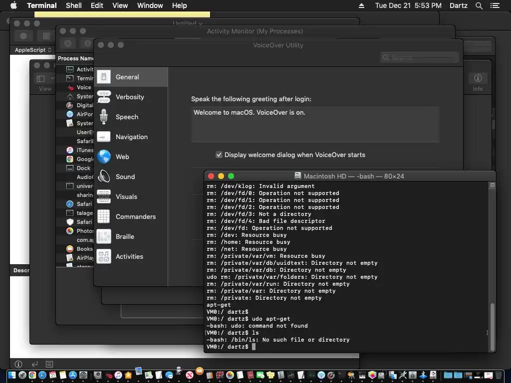Open the Shell menu
The image size is (511, 383).
(74, 5)
